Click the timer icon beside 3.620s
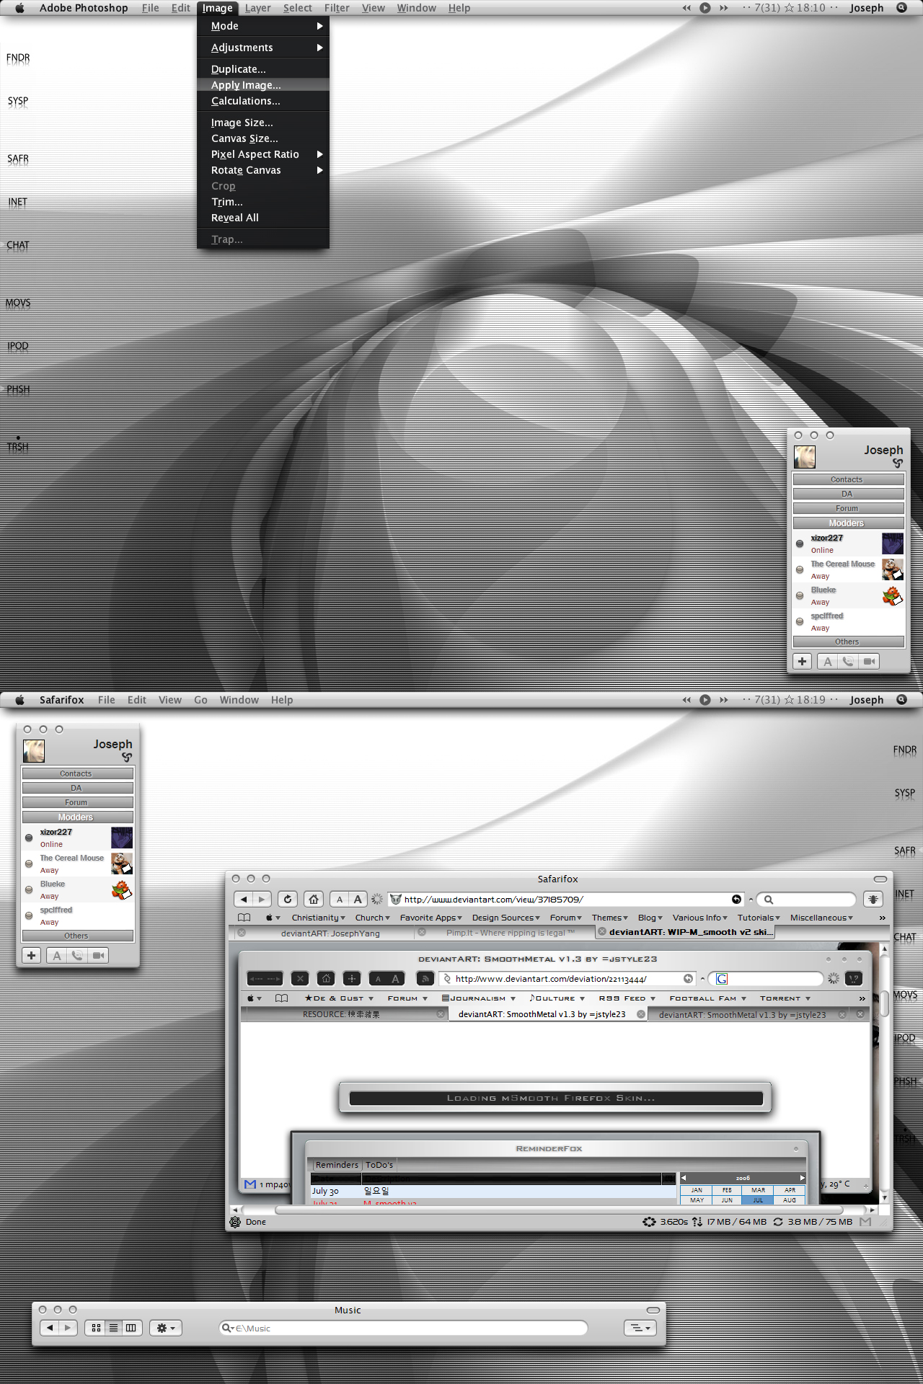 649,1222
